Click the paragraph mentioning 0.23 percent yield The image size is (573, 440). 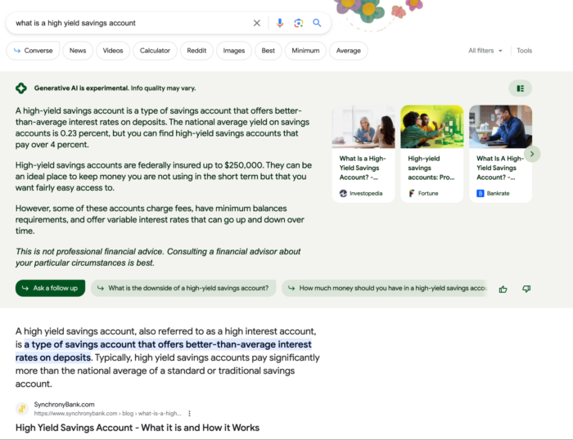click(x=162, y=128)
